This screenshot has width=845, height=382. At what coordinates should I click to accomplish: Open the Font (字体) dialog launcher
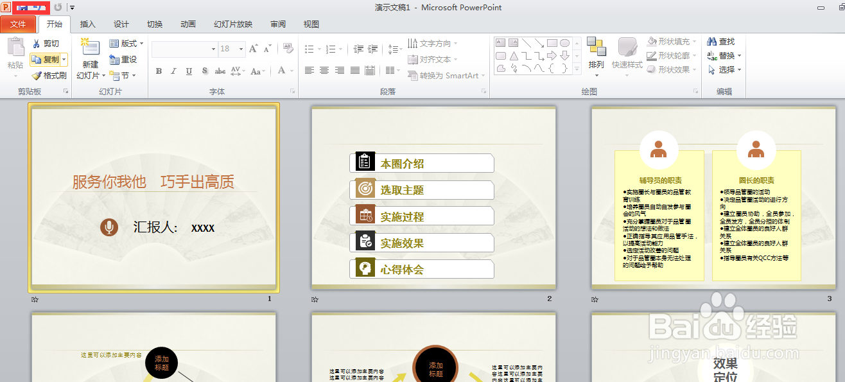(292, 92)
